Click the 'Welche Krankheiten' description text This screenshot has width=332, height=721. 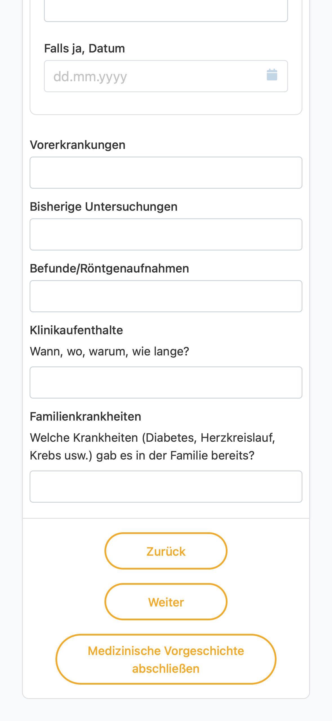point(152,447)
